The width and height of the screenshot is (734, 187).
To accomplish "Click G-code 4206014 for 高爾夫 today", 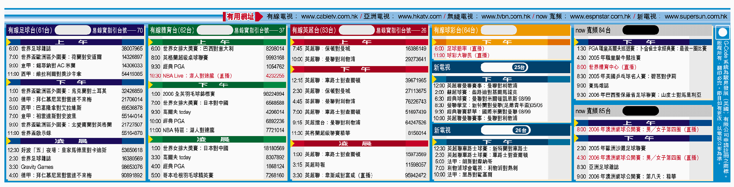I will pyautogui.click(x=275, y=112).
